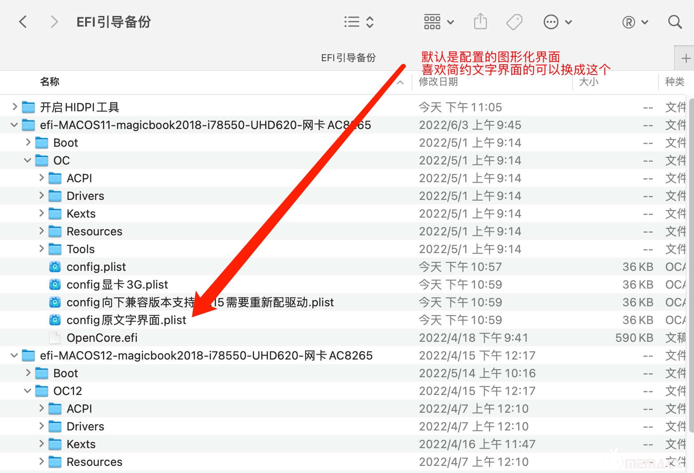The height and width of the screenshot is (473, 694).
Task: Collapse the OC folder
Action: [x=28, y=160]
